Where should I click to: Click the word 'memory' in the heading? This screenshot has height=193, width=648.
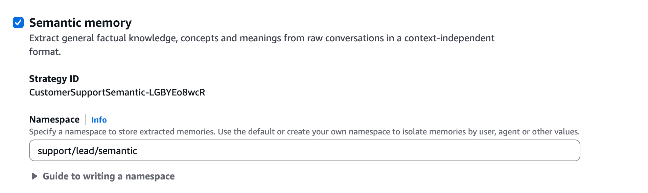[x=111, y=23]
